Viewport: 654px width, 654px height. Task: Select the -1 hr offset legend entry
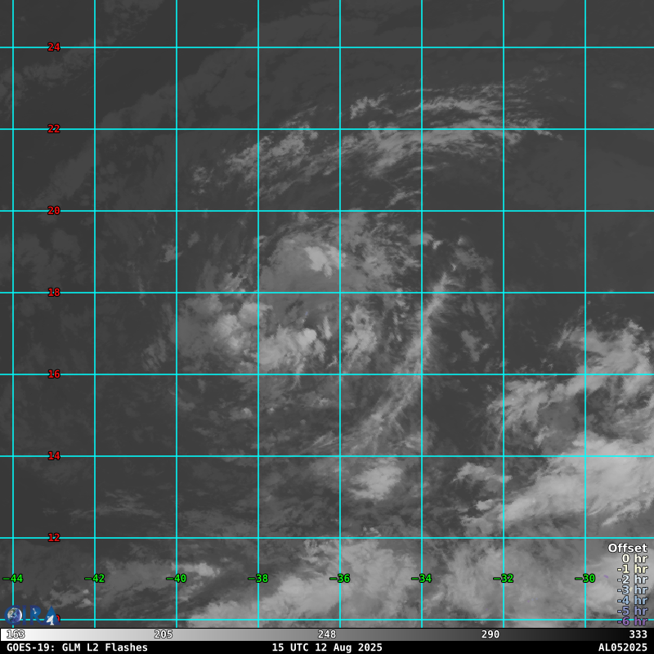point(632,569)
